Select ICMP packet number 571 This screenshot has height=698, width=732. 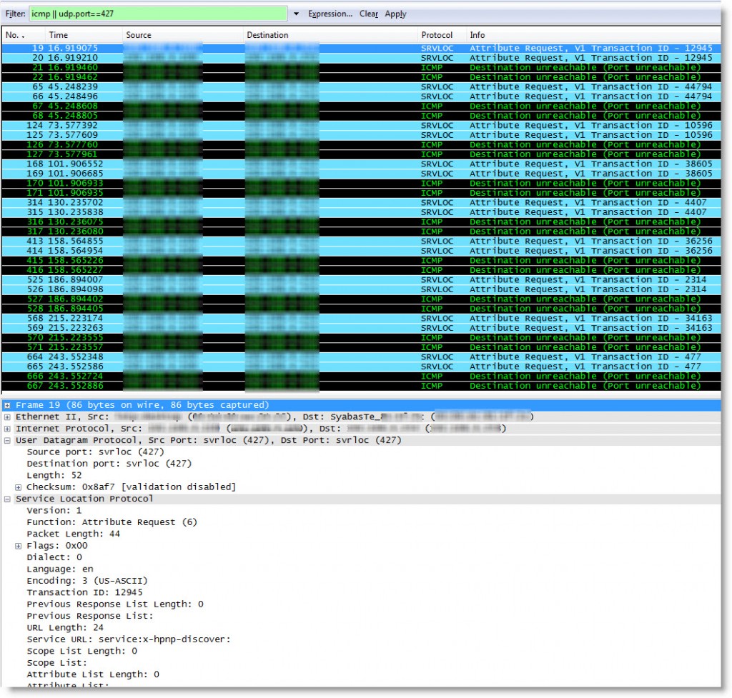pyautogui.click(x=361, y=347)
